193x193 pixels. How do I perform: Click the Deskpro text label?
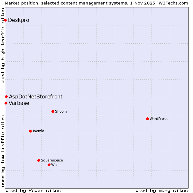[19, 20]
